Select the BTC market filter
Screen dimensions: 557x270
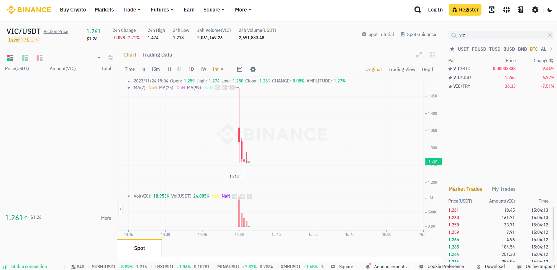tap(534, 49)
